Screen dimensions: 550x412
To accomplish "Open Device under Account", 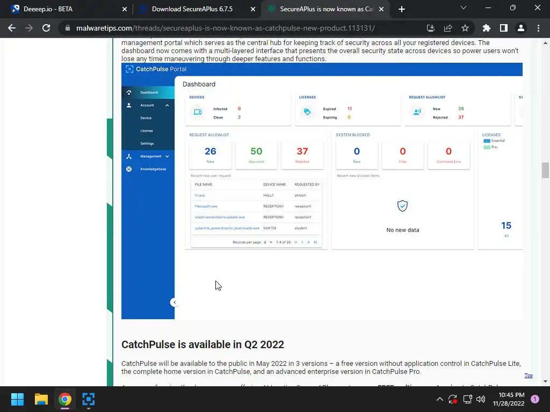I will click(146, 118).
